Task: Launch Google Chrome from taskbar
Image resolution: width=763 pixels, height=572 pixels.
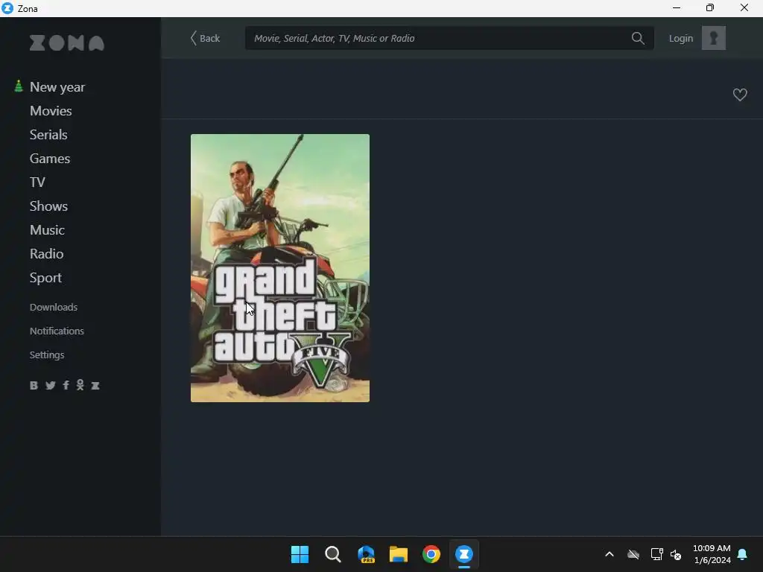Action: pyautogui.click(x=431, y=554)
